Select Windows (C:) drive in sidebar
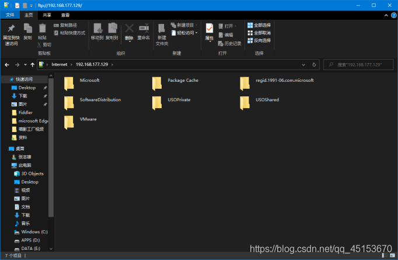The image size is (398, 260). [34, 231]
